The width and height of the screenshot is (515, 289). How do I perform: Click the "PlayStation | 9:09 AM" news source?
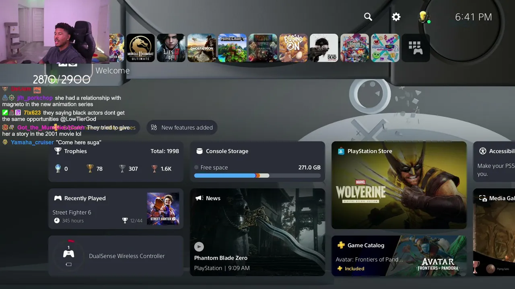pyautogui.click(x=222, y=268)
